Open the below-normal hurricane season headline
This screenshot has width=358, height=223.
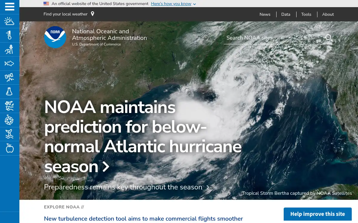[143, 137]
